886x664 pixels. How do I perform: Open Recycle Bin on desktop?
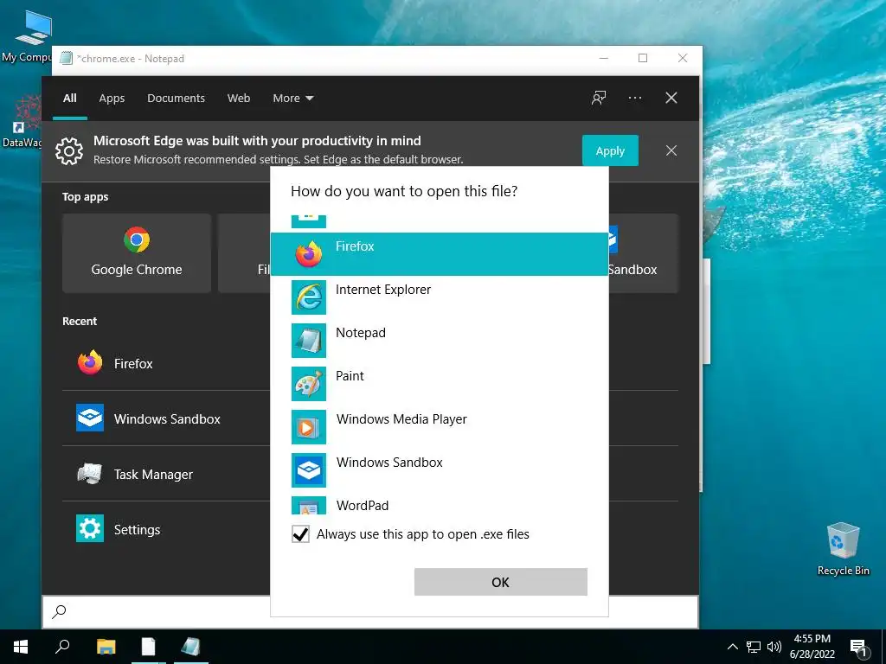pos(843,548)
